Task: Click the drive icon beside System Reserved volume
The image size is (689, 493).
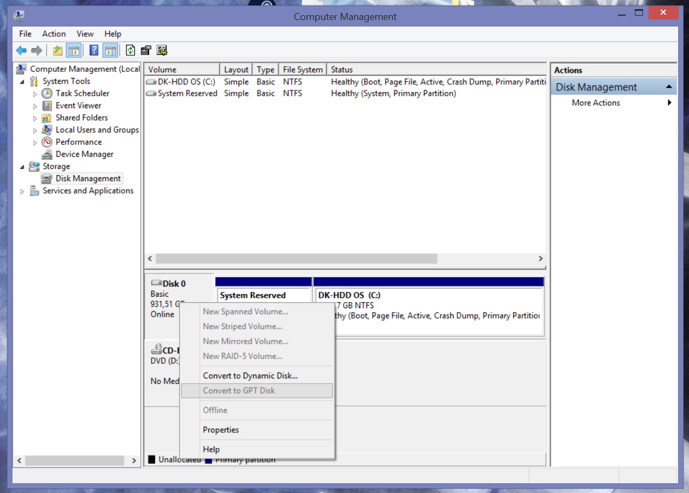Action: tap(151, 94)
